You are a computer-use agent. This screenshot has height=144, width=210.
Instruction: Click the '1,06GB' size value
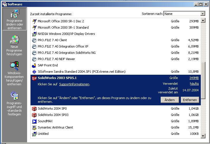point(194,115)
